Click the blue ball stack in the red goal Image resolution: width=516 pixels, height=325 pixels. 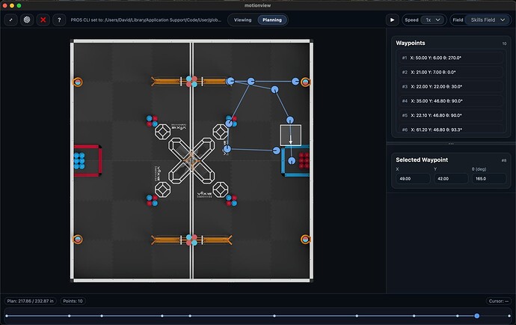click(x=79, y=160)
